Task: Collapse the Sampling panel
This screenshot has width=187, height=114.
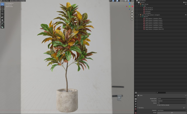Action: click(x=138, y=108)
